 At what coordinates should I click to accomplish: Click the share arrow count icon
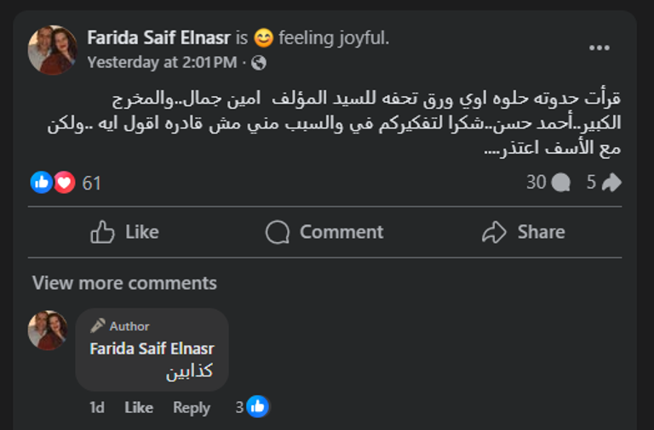click(x=611, y=182)
